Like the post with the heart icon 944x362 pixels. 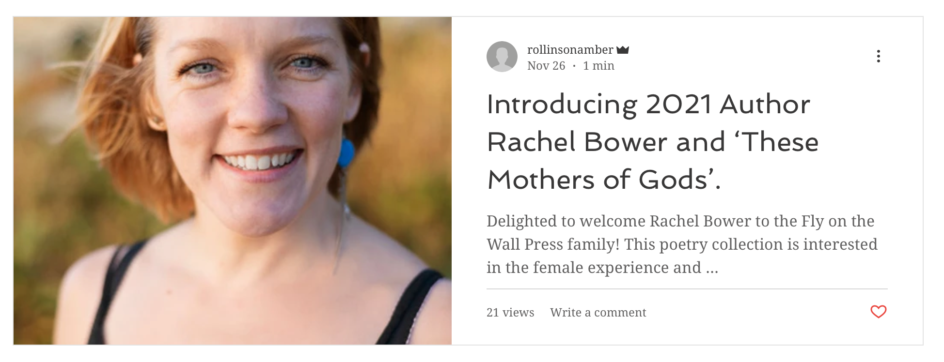878,312
